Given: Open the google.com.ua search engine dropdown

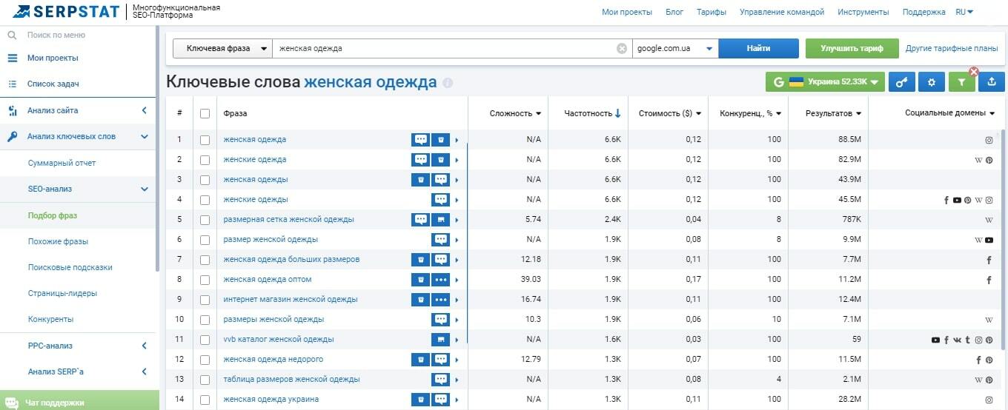Looking at the screenshot, I should point(675,48).
